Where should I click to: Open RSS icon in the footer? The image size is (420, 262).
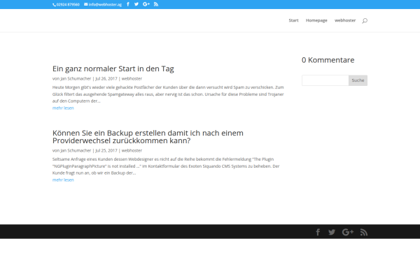point(364,232)
